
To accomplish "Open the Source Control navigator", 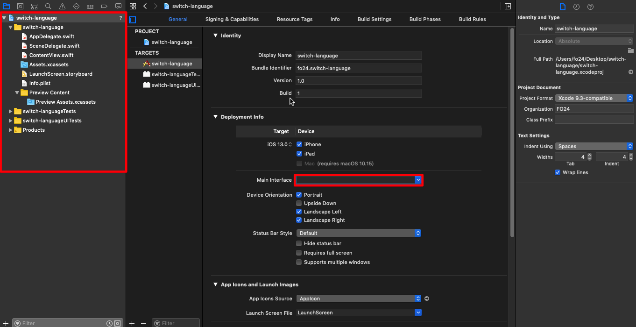I will click(20, 6).
